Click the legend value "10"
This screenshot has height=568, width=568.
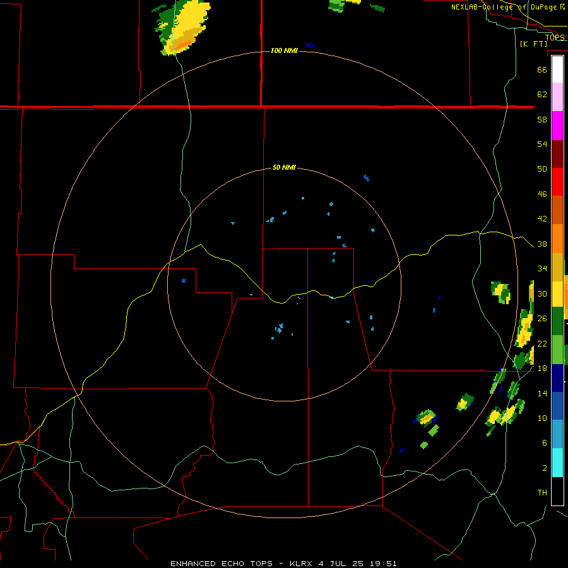(542, 418)
